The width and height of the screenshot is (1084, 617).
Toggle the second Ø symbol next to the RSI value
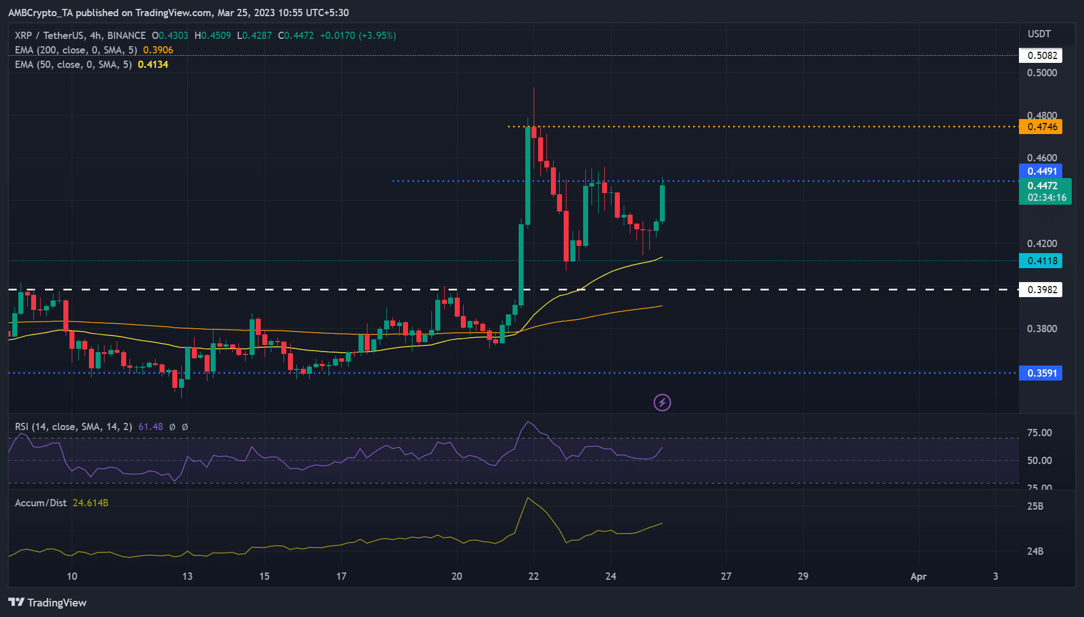183,427
